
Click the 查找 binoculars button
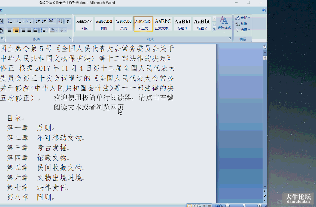(x=242, y=18)
